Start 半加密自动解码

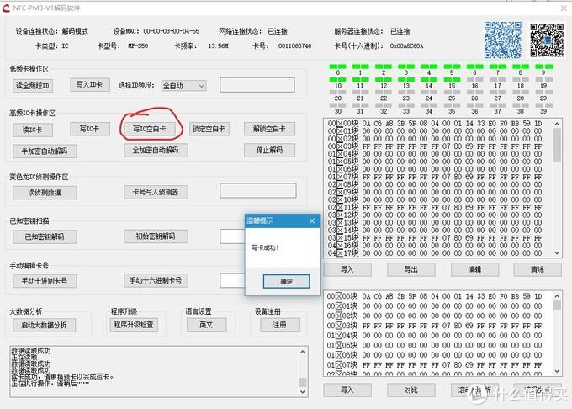[x=45, y=151]
